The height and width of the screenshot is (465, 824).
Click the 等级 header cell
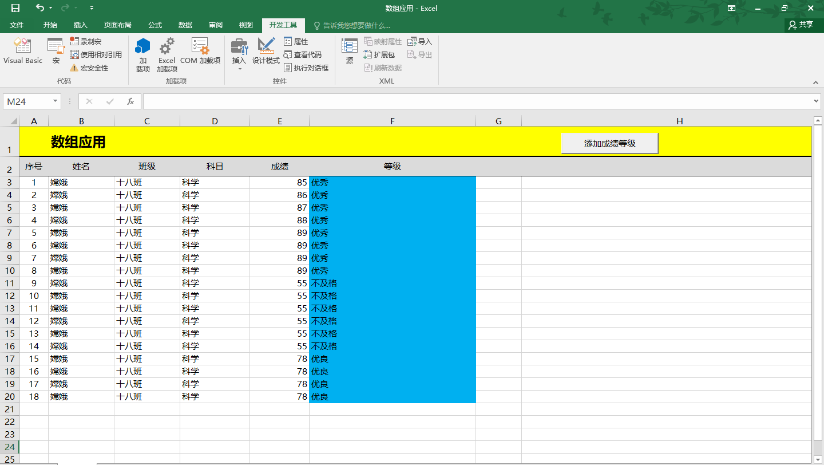pos(393,167)
